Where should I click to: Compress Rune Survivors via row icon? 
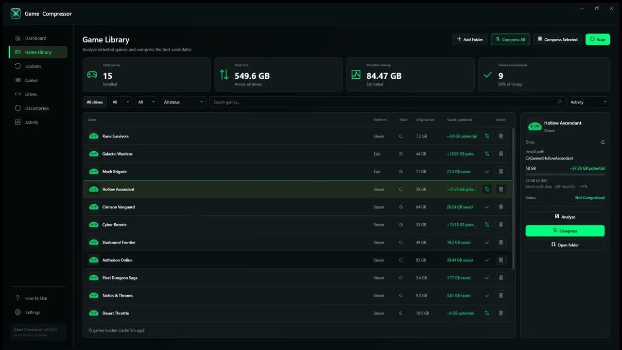(487, 136)
